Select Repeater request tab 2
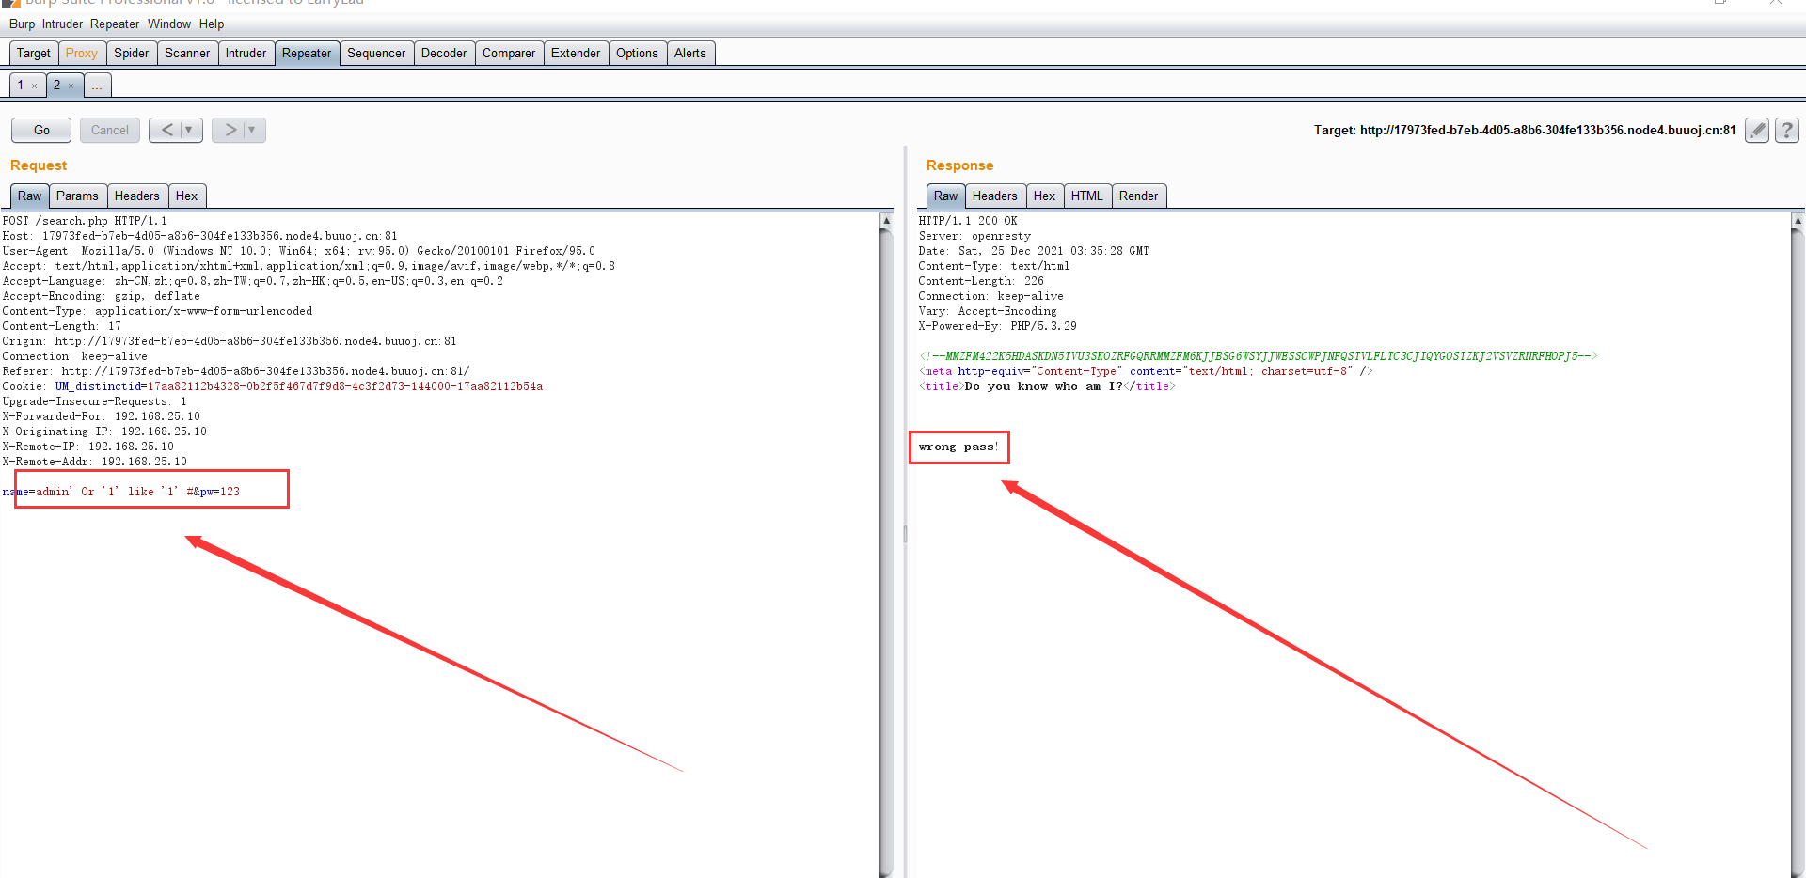Screen dimensions: 1806x878 [56, 86]
